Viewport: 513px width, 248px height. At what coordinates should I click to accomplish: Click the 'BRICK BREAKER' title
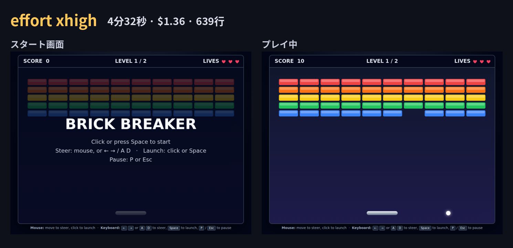[131, 124]
